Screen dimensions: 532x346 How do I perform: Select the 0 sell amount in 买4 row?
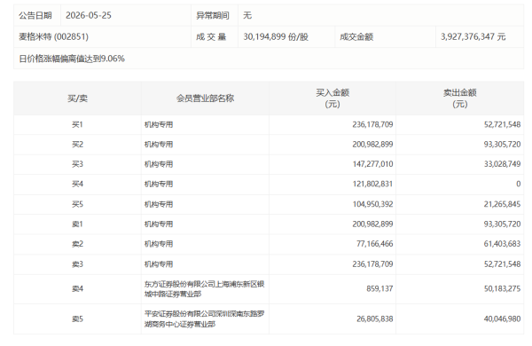click(x=519, y=184)
